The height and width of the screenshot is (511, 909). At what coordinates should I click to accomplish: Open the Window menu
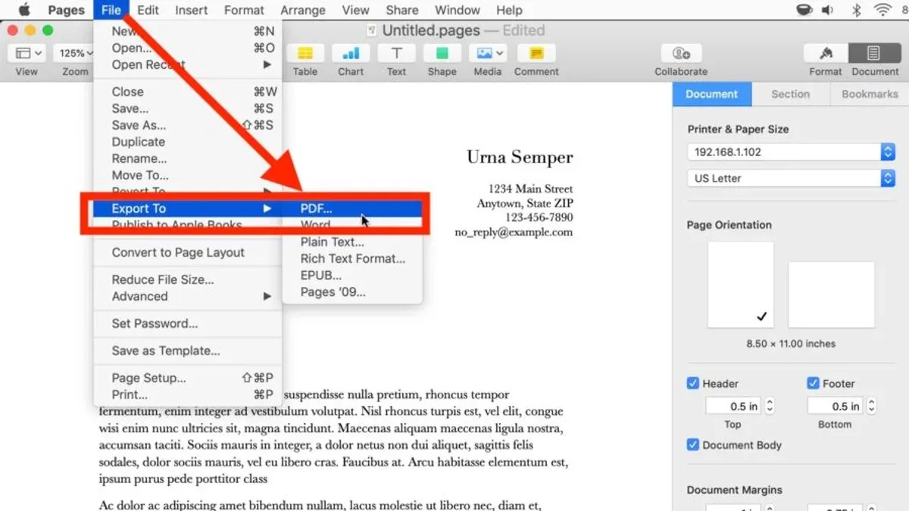pos(458,10)
